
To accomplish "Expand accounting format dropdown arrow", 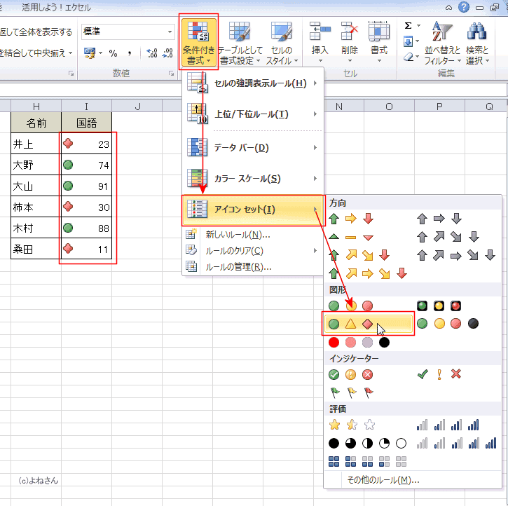I will pos(101,53).
